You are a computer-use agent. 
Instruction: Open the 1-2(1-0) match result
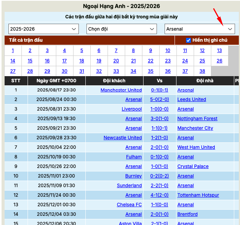point(160,138)
